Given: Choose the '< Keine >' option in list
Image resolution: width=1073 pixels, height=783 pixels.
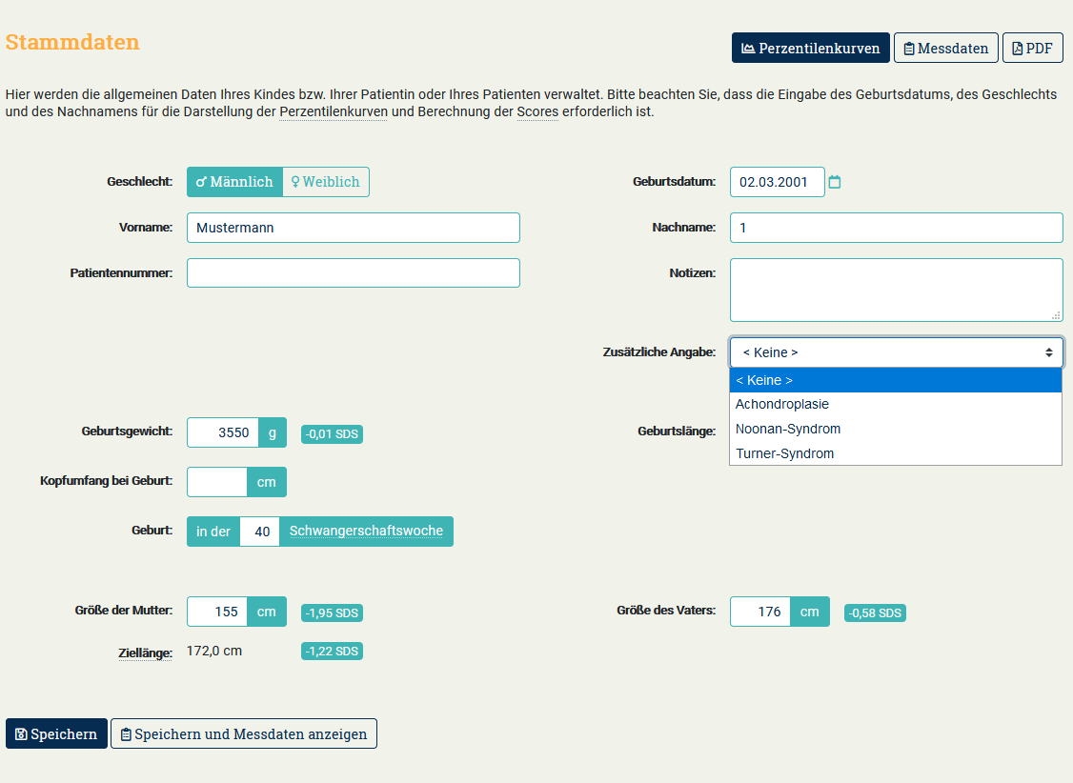Looking at the screenshot, I should coord(896,380).
